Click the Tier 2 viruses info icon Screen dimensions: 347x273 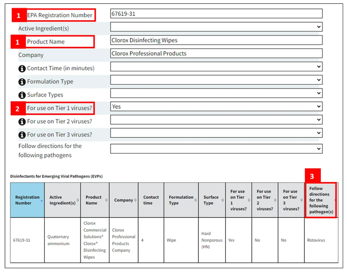point(22,122)
